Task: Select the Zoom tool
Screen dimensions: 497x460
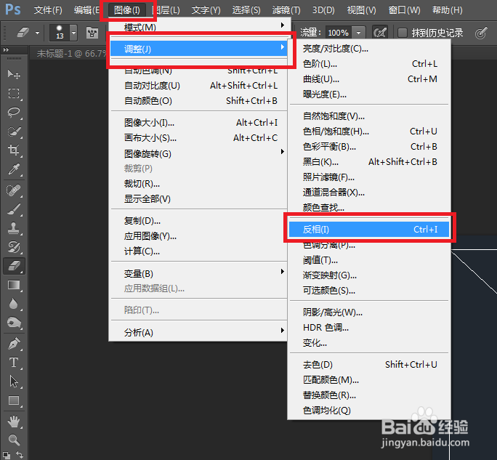Action: coord(14,440)
